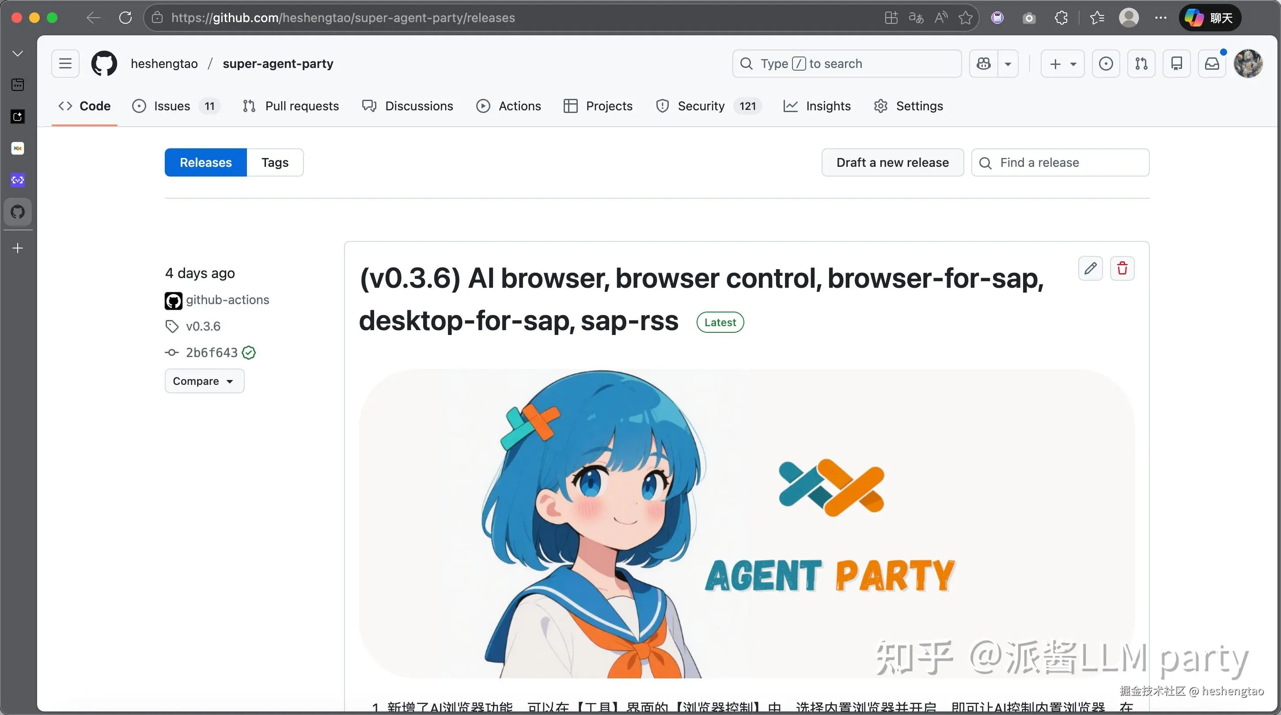This screenshot has height=715, width=1281.
Task: Open the hamburger navigation menu
Action: (x=65, y=64)
